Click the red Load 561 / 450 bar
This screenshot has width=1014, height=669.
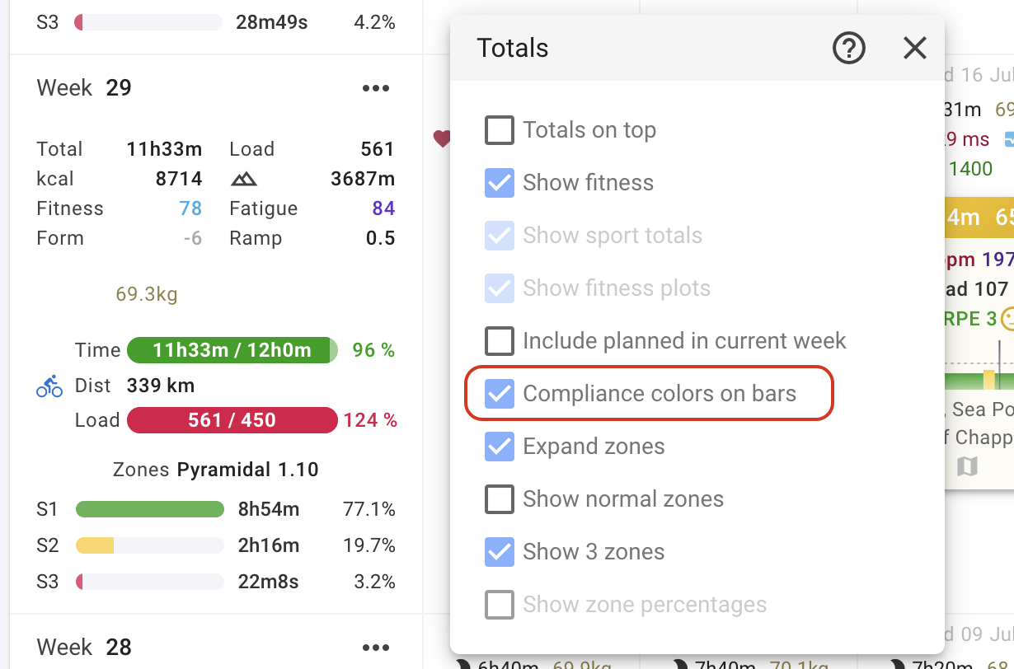tap(232, 420)
